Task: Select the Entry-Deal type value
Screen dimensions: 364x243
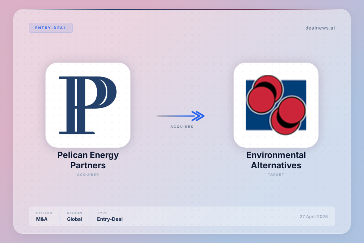Action: [x=109, y=219]
